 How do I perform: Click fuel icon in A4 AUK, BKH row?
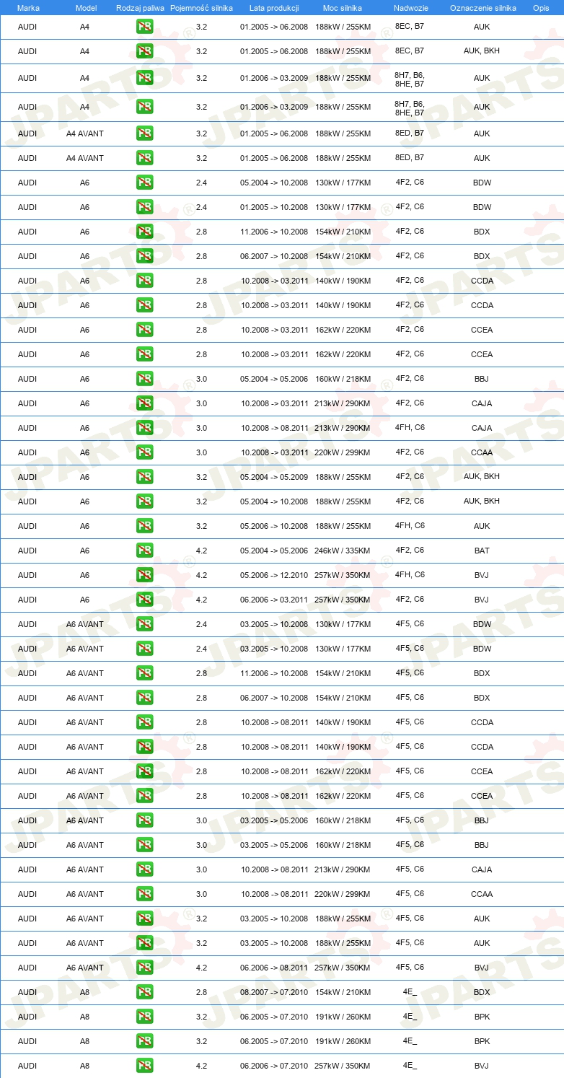point(144,51)
